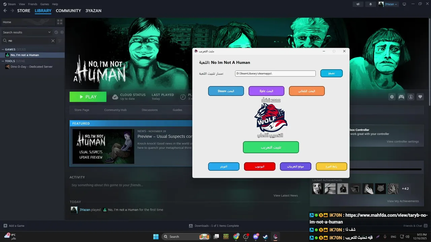The height and width of the screenshot is (242, 431).
Task: Open the Friends menu
Action: coord(33,4)
